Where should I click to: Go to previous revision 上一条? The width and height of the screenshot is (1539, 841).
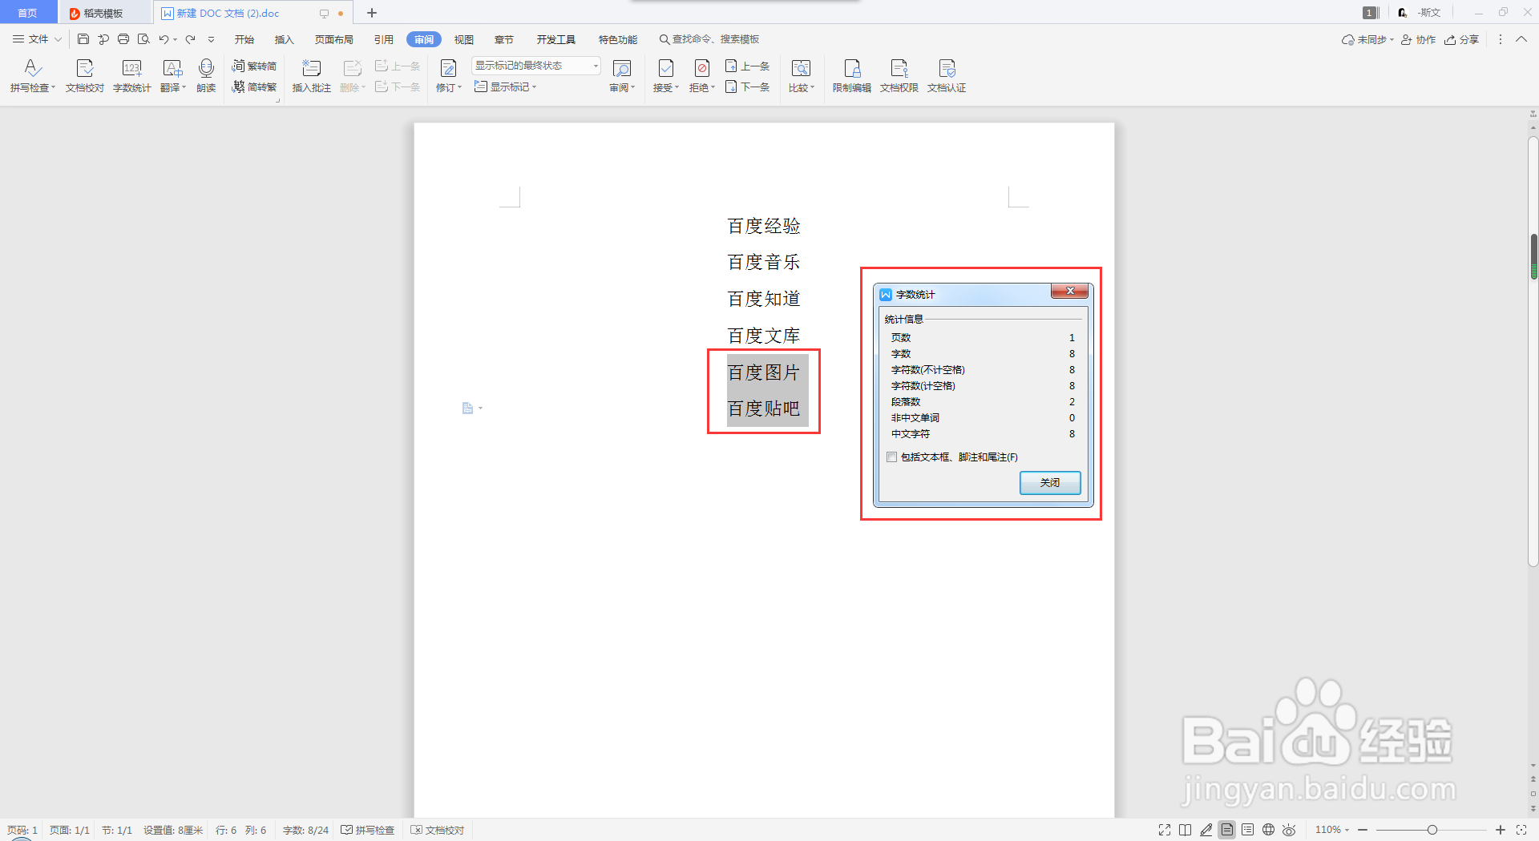747,66
